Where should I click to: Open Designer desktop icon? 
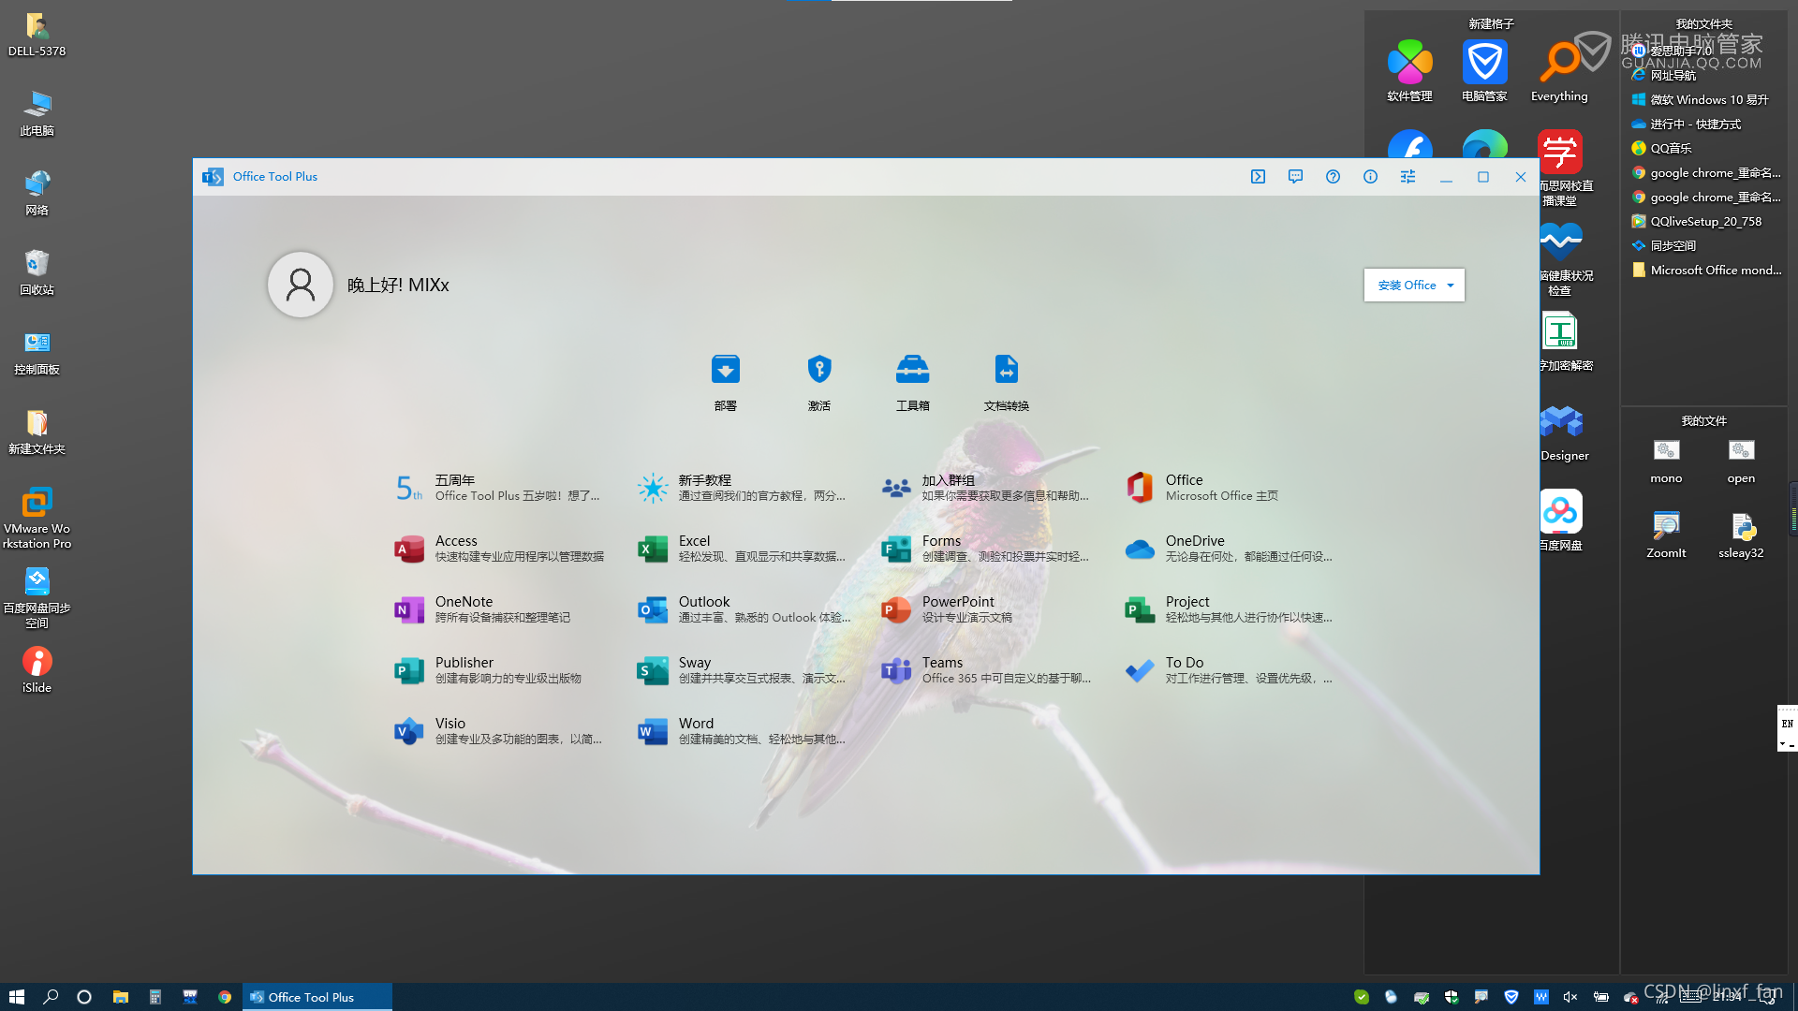(x=1564, y=432)
